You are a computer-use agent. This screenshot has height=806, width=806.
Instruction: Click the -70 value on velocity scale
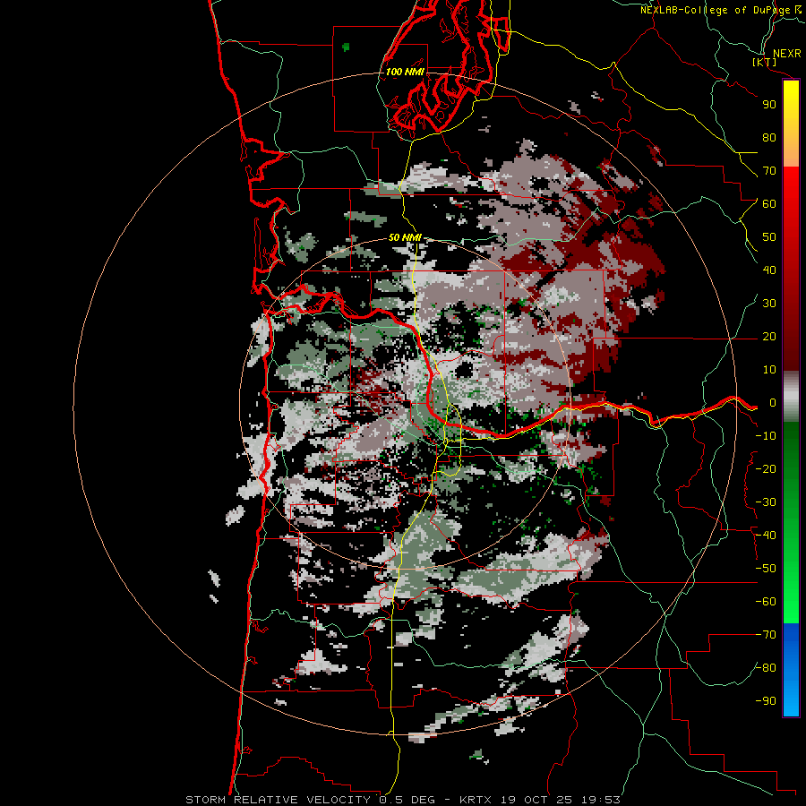[766, 635]
